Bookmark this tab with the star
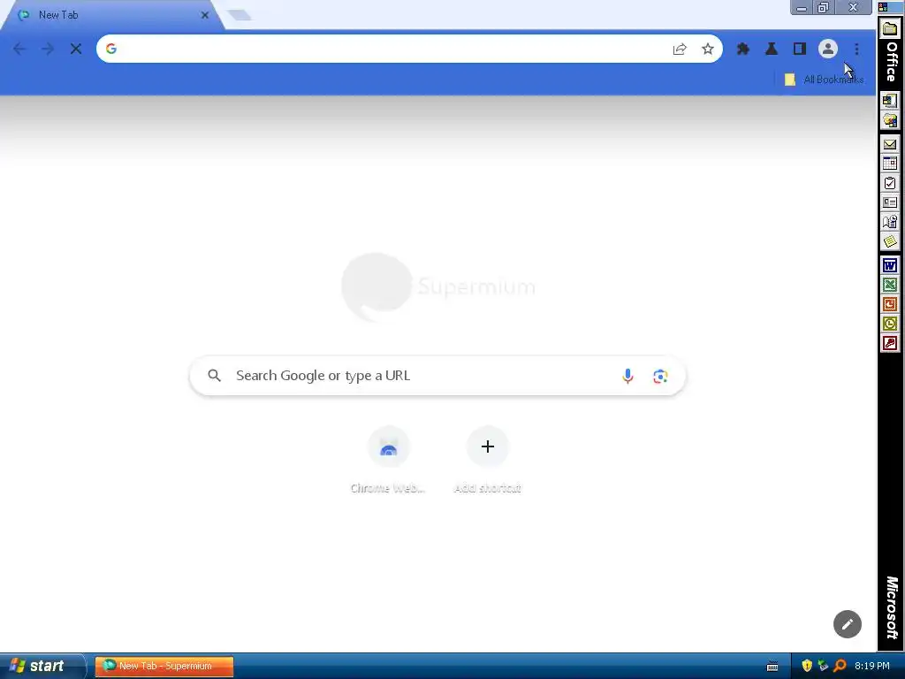 (x=708, y=50)
